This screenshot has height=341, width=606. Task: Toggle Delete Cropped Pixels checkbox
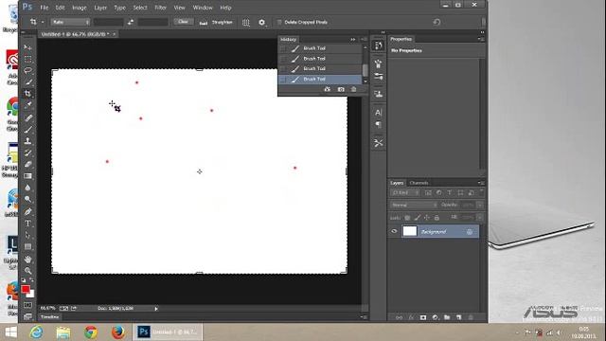click(279, 23)
